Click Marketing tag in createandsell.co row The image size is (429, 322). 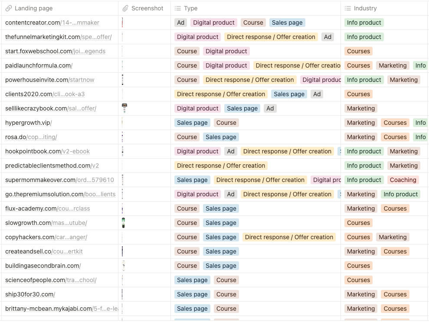[361, 251]
